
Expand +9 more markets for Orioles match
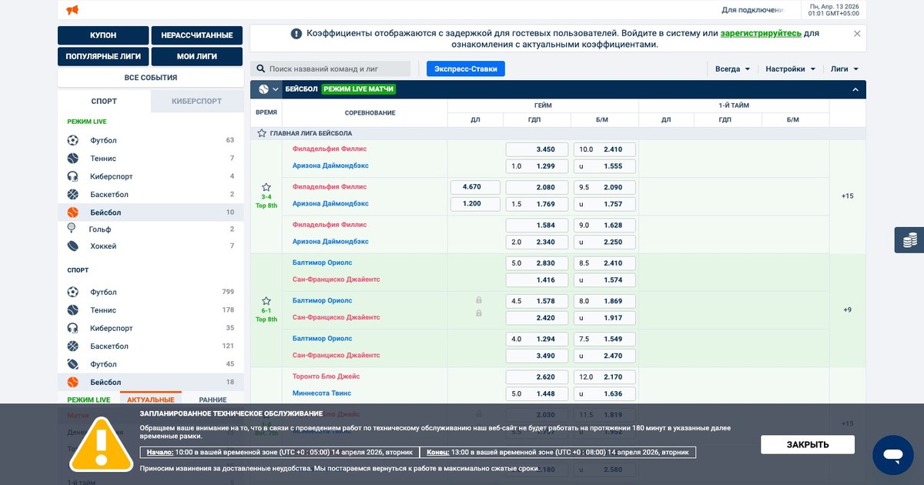click(848, 310)
